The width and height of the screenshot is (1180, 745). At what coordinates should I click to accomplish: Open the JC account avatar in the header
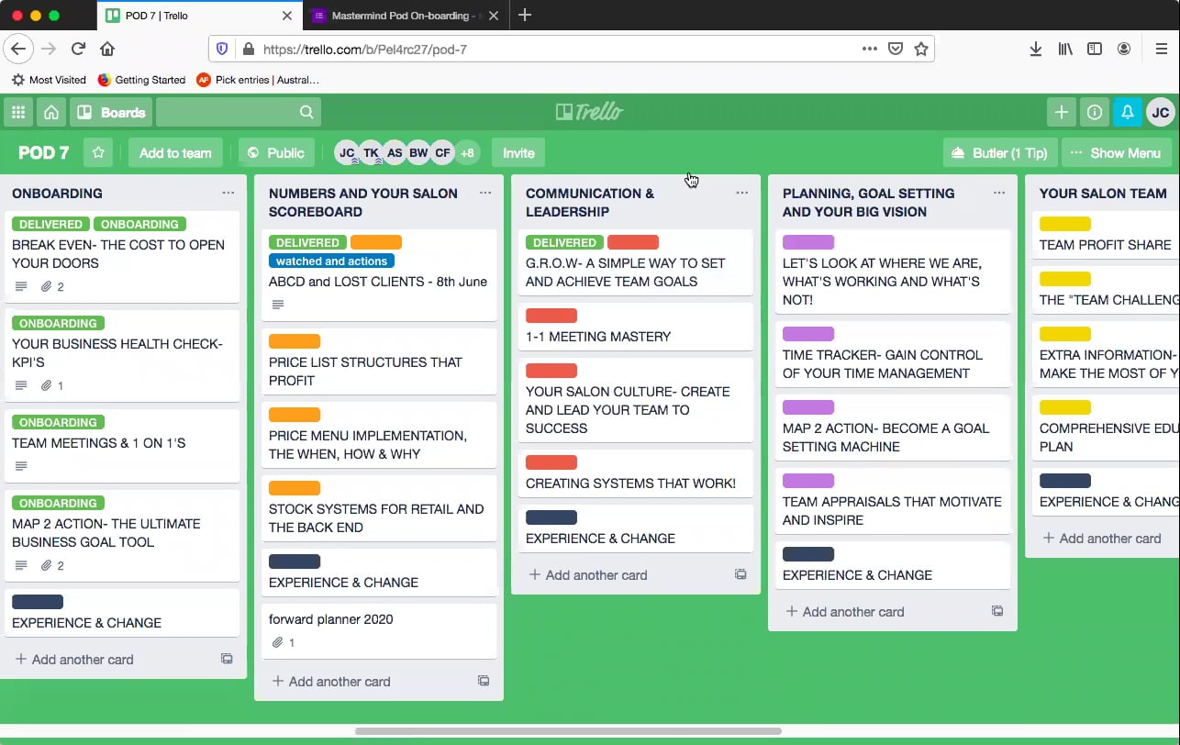1161,113
